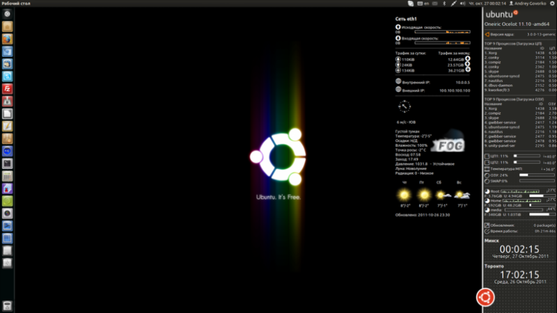Launch Calculator from the launcher
The height and width of the screenshot is (313, 557).
[x=7, y=176]
